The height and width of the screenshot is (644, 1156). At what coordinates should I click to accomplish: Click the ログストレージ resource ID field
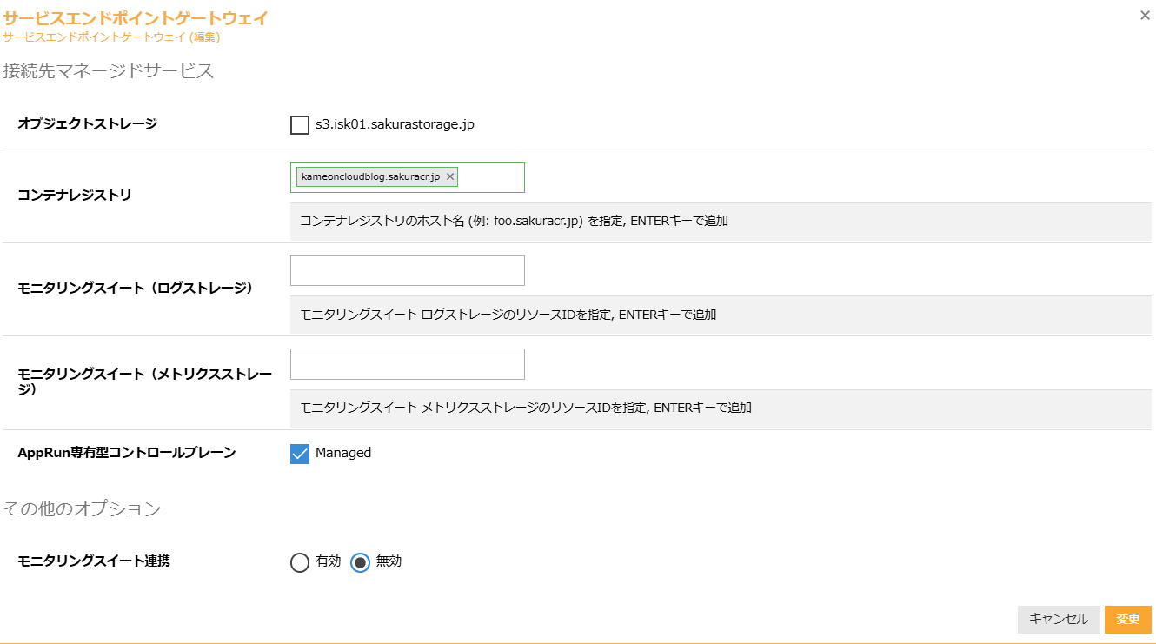[x=407, y=270]
